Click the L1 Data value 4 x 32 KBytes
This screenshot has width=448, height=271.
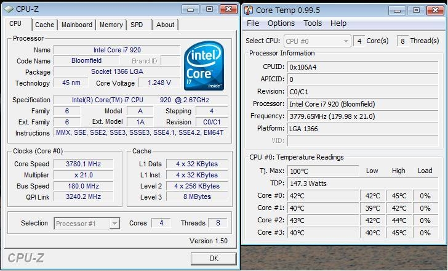click(x=197, y=164)
